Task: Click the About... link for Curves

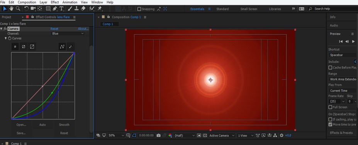Action: (x=83, y=29)
